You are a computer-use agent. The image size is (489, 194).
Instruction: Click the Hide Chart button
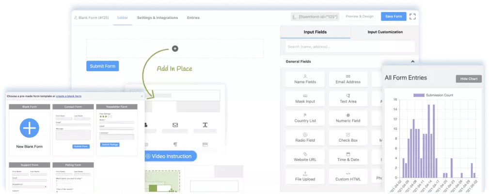click(x=468, y=79)
